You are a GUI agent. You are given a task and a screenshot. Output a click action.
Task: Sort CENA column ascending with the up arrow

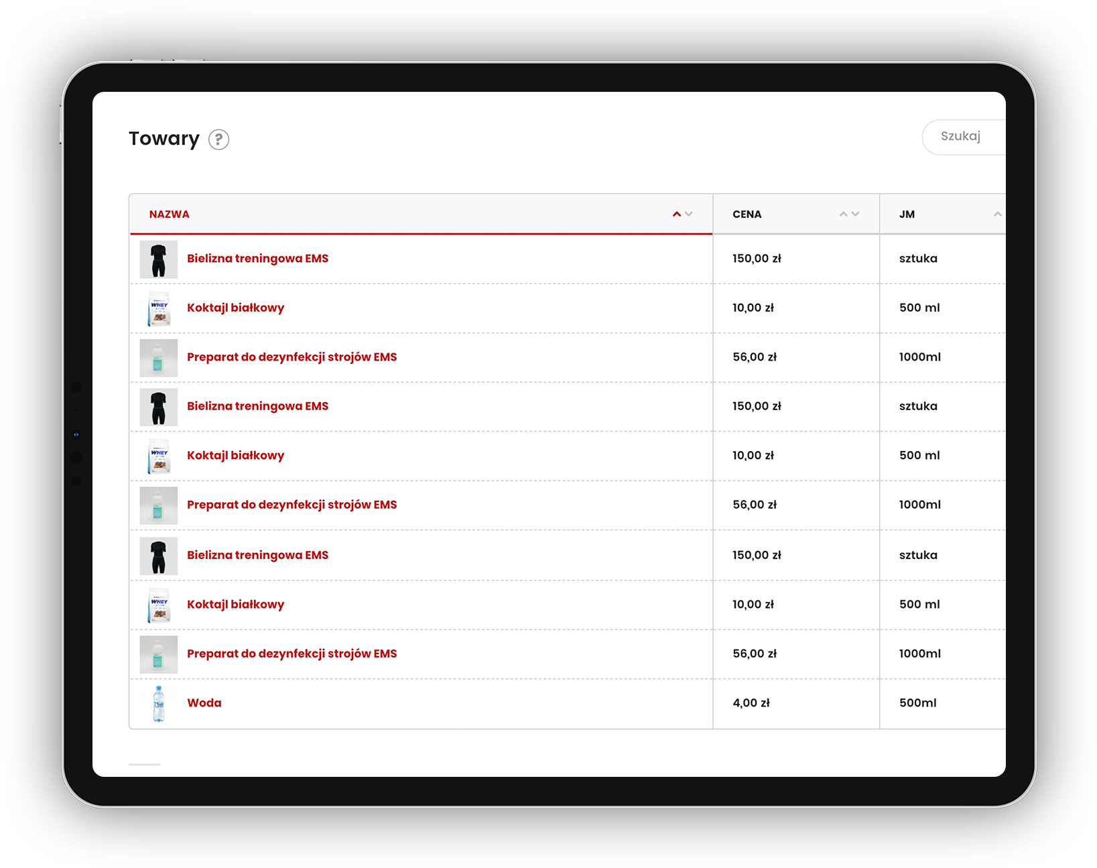(844, 214)
